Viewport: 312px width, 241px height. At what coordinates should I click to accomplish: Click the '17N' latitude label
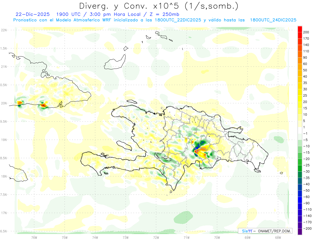4,213
